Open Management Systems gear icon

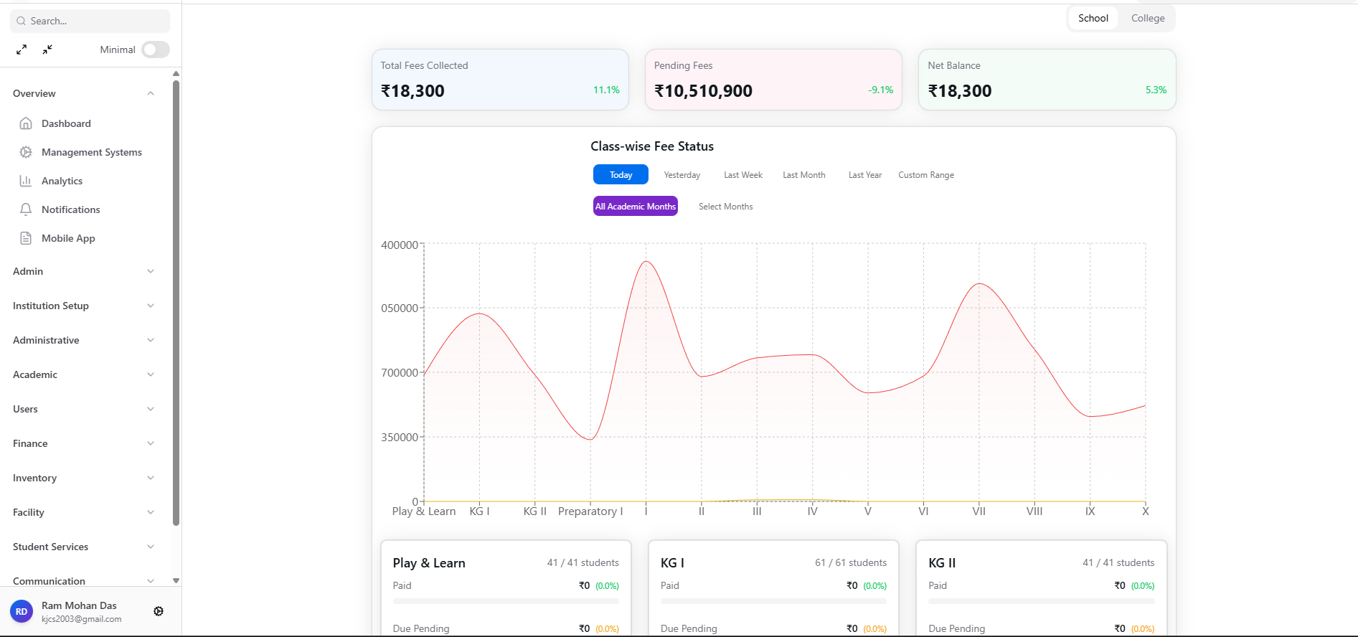click(26, 152)
